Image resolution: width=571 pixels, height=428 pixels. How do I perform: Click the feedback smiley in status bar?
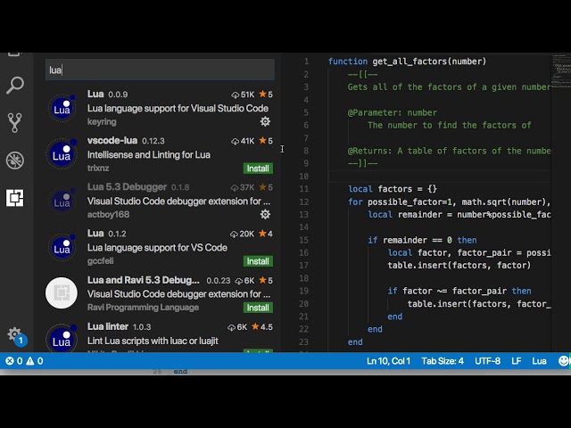(x=564, y=360)
